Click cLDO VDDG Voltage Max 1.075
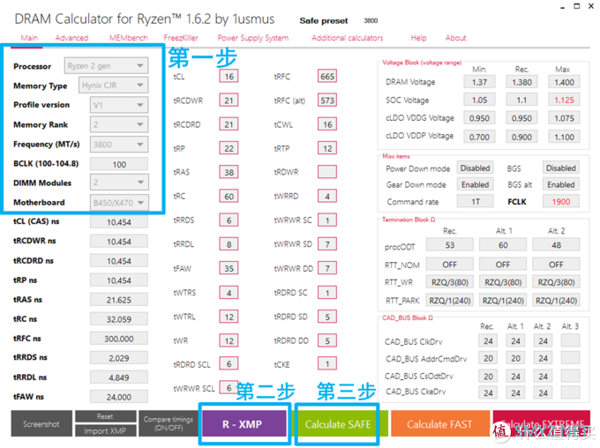600x448 pixels. pos(564,118)
